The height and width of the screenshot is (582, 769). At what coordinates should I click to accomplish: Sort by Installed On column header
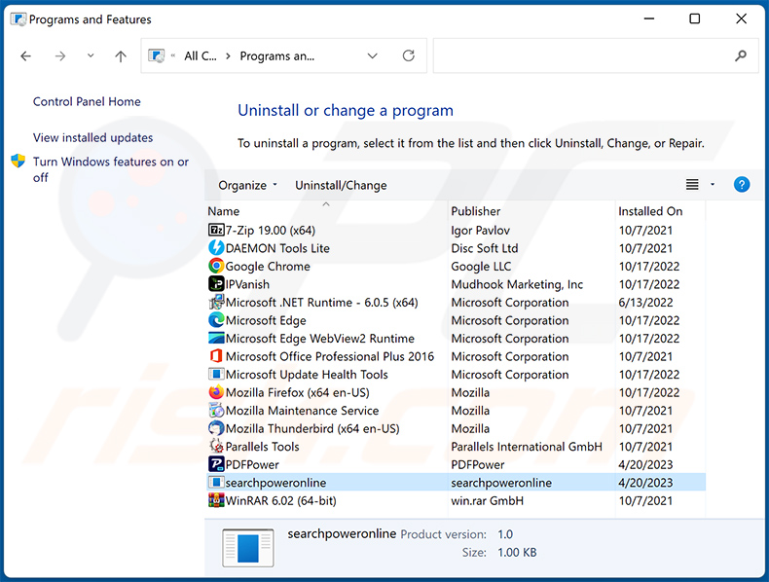[x=650, y=211]
